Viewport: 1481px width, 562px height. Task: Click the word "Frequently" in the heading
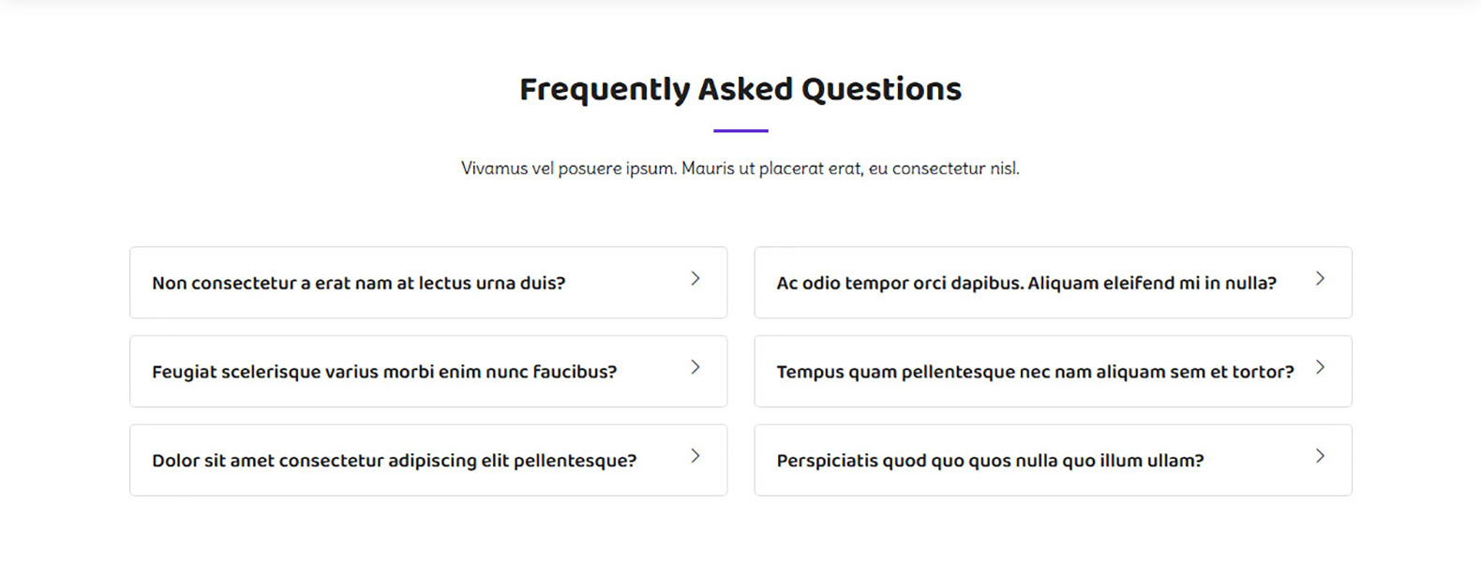(605, 89)
